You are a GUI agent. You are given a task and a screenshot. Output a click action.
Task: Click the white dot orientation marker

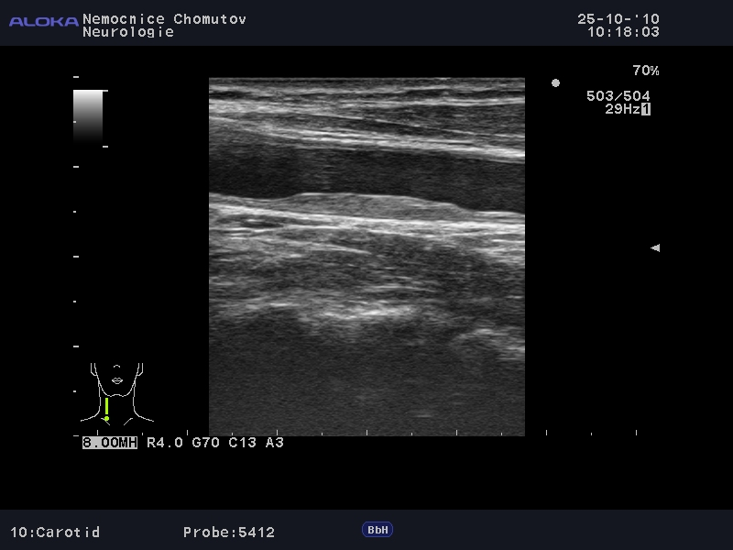pos(555,82)
